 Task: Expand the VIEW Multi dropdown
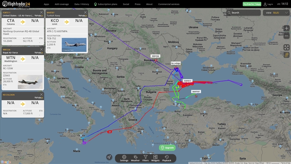[276, 13]
